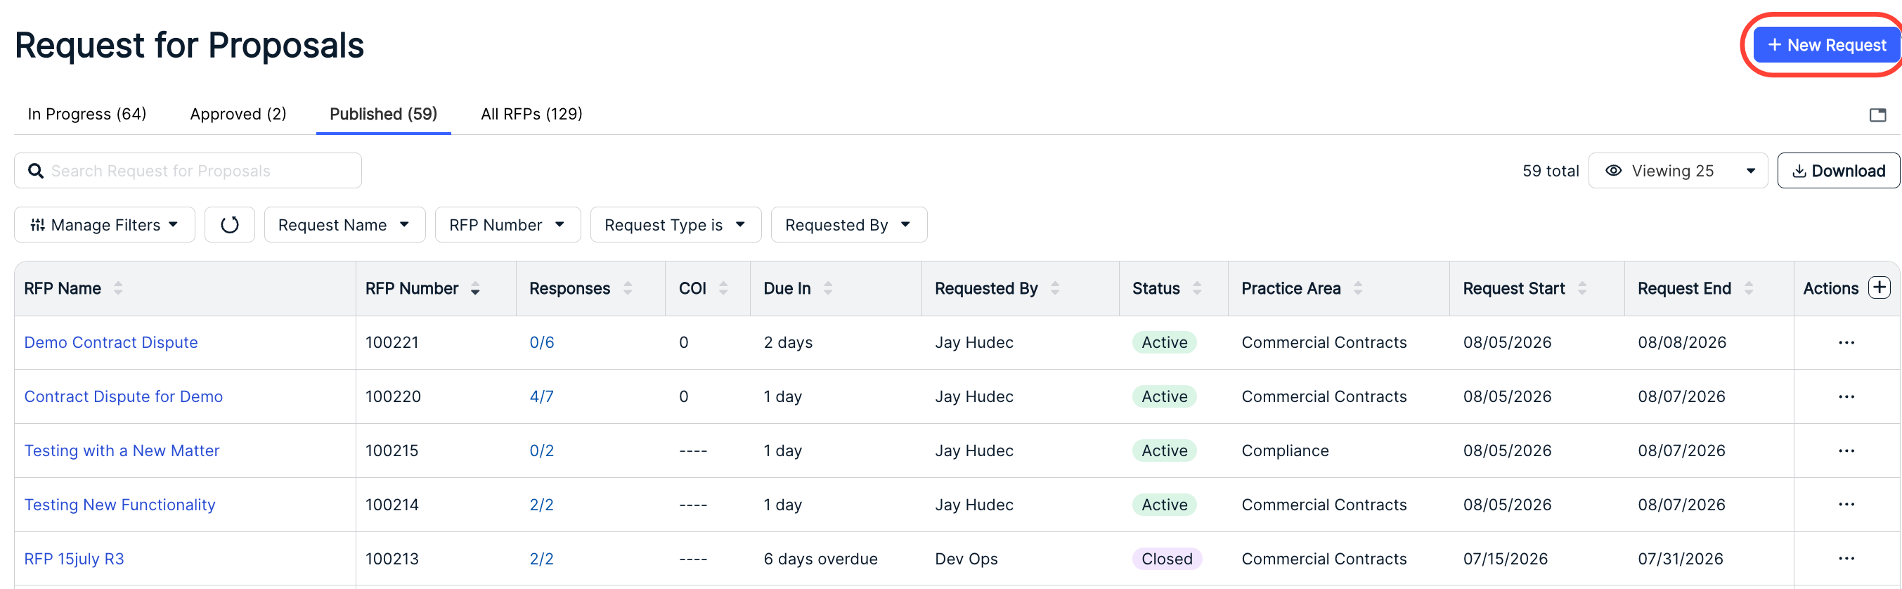This screenshot has height=589, width=1902.
Task: Click 0/2 responses for Testing with a New Matter
Action: coord(542,451)
